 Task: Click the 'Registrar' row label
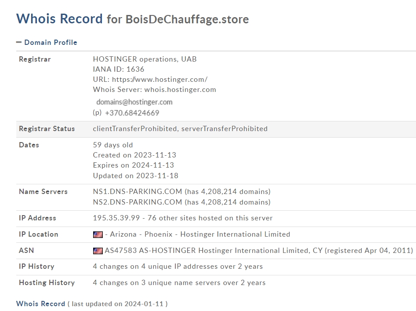[35, 59]
